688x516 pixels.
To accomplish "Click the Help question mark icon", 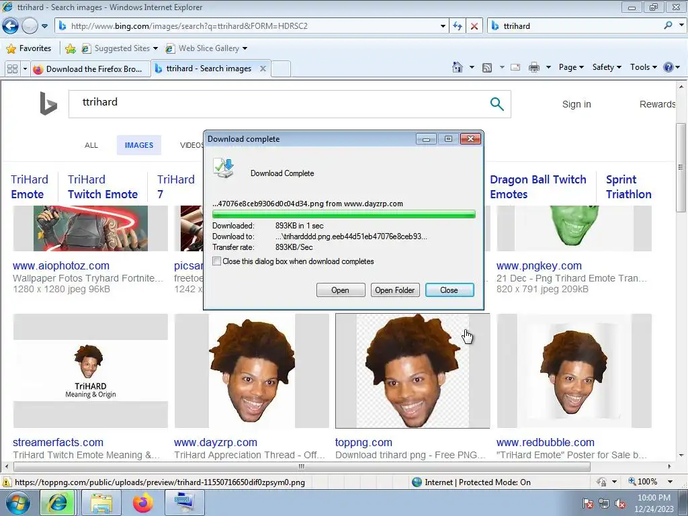I will pos(669,67).
